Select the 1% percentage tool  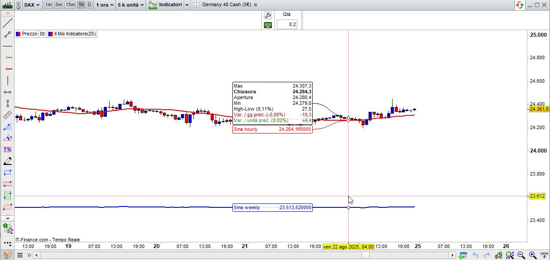click(x=8, y=149)
